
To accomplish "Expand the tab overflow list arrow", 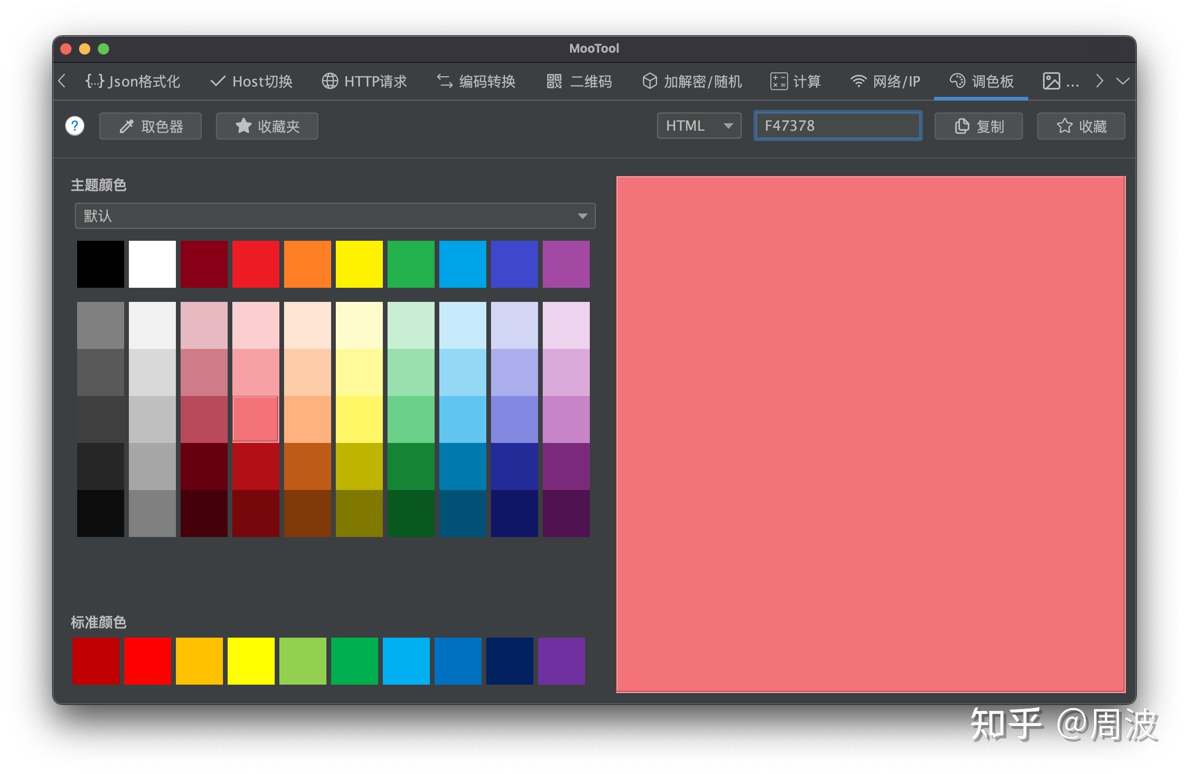I will coord(1123,81).
